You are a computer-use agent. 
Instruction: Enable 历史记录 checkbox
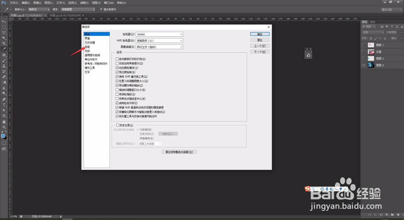pos(118,125)
